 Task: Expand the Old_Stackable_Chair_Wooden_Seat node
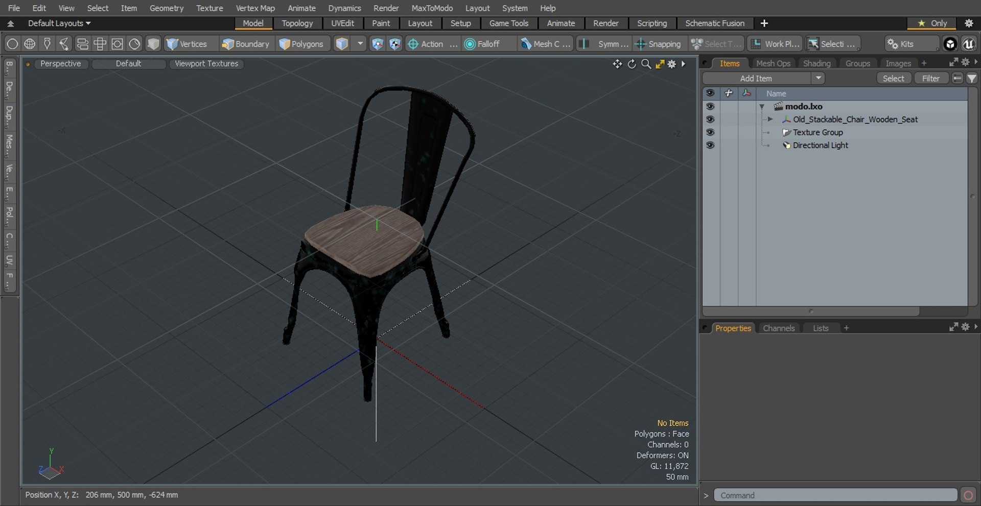pyautogui.click(x=770, y=119)
